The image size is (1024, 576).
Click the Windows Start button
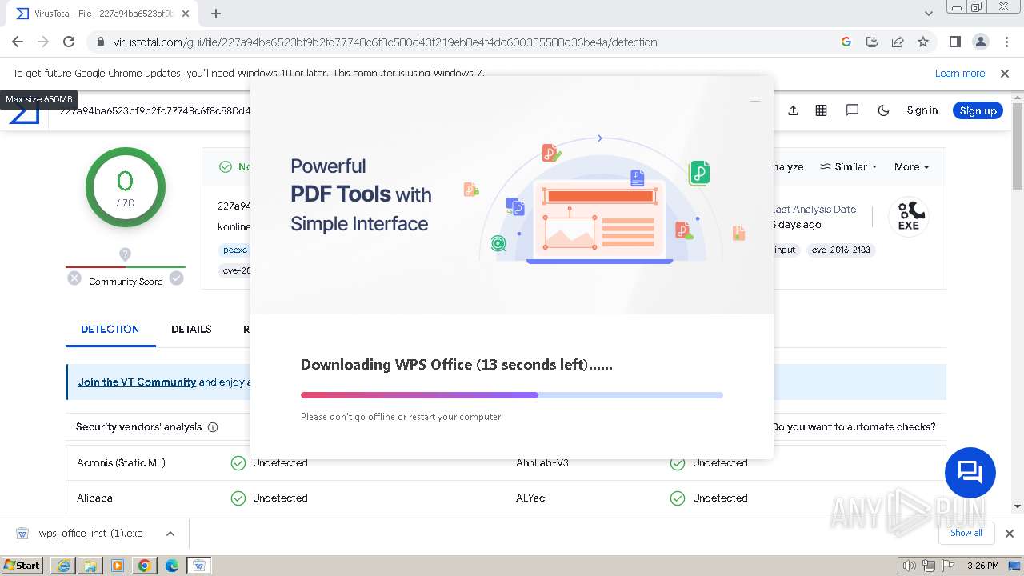pyautogui.click(x=22, y=565)
